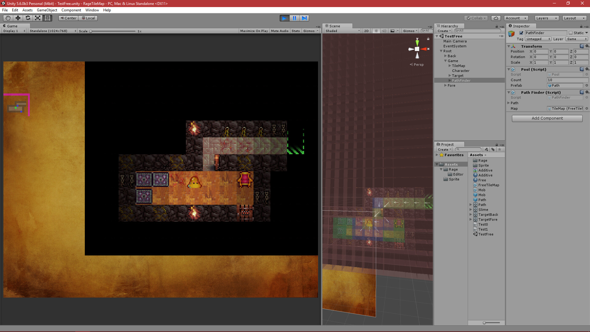Select the Scale tool
This screenshot has width=590, height=332.
click(x=37, y=18)
